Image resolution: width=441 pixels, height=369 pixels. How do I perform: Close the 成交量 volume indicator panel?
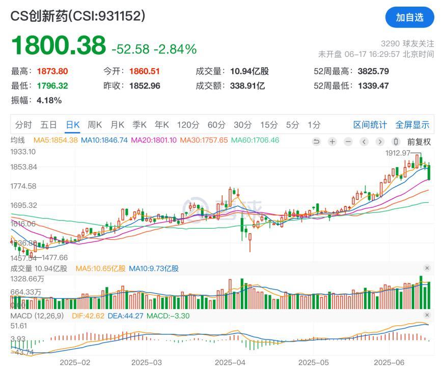[x=427, y=268]
